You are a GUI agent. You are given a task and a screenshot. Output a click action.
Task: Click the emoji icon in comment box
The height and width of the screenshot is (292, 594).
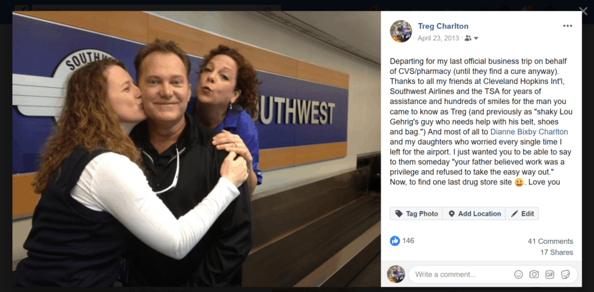coord(518,274)
